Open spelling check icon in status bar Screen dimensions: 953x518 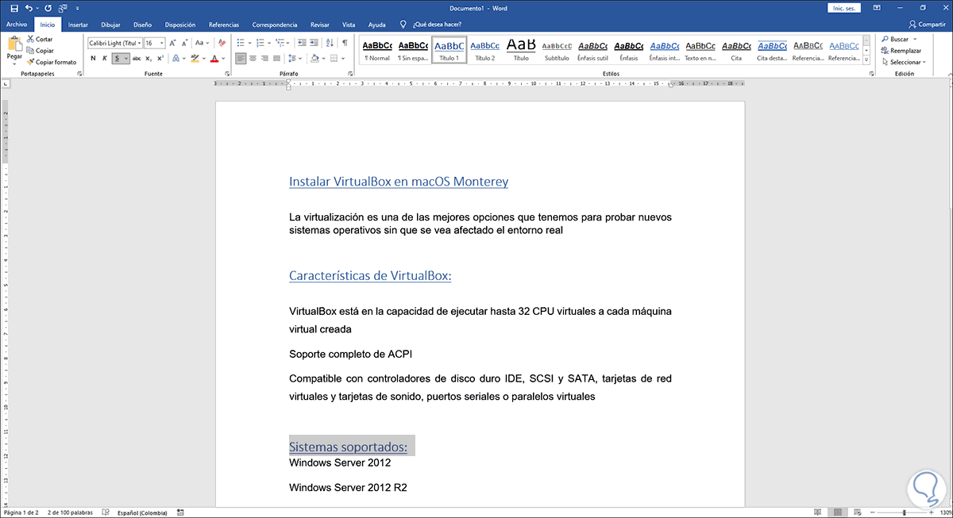coord(106,512)
